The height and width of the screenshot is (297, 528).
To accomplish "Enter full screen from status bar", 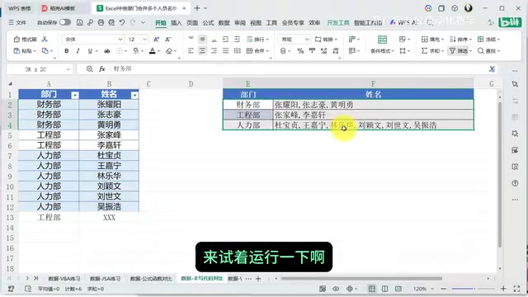I will (517, 289).
